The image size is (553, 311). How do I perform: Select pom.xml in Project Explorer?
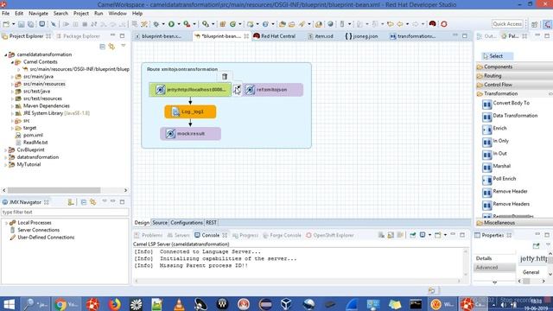29,135
